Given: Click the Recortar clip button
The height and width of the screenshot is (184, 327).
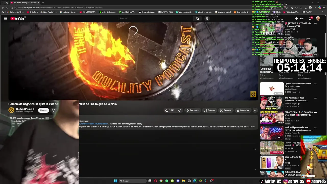Looking at the screenshot, I should (x=226, y=110).
